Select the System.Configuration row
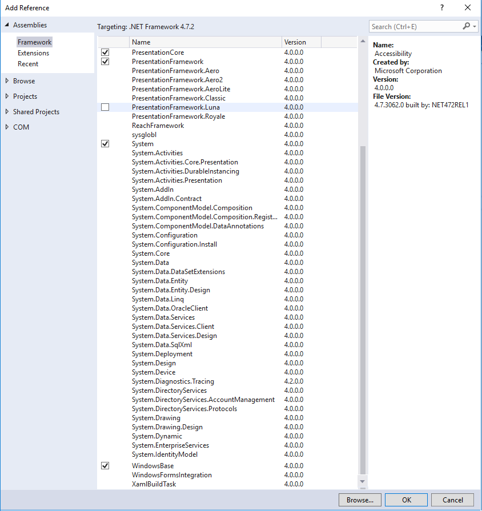Screen dimensions: 482x511 pyautogui.click(x=227, y=235)
